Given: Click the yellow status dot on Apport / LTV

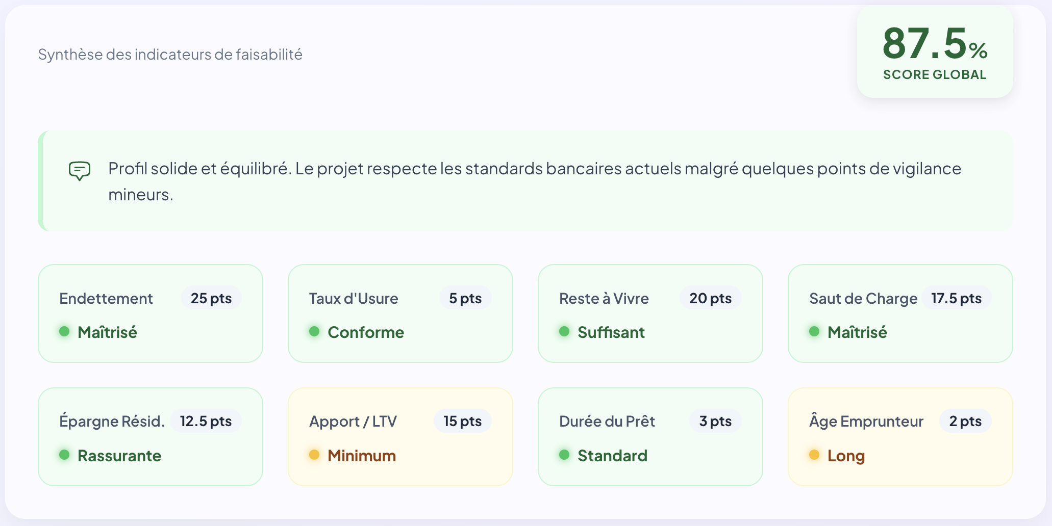Looking at the screenshot, I should tap(314, 455).
